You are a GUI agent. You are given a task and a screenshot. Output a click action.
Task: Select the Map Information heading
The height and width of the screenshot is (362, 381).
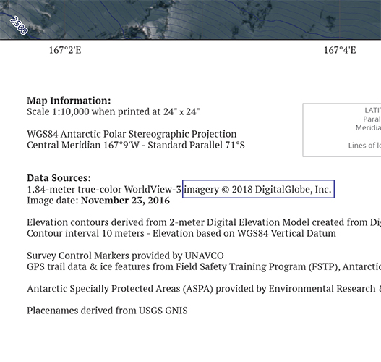(69, 101)
